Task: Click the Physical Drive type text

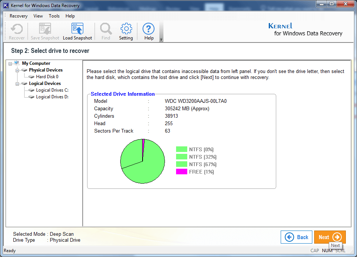Action: click(65, 240)
